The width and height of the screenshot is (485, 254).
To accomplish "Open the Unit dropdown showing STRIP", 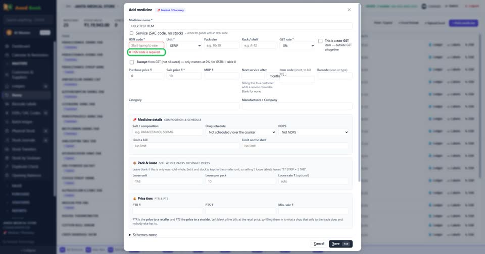I will tap(184, 45).
